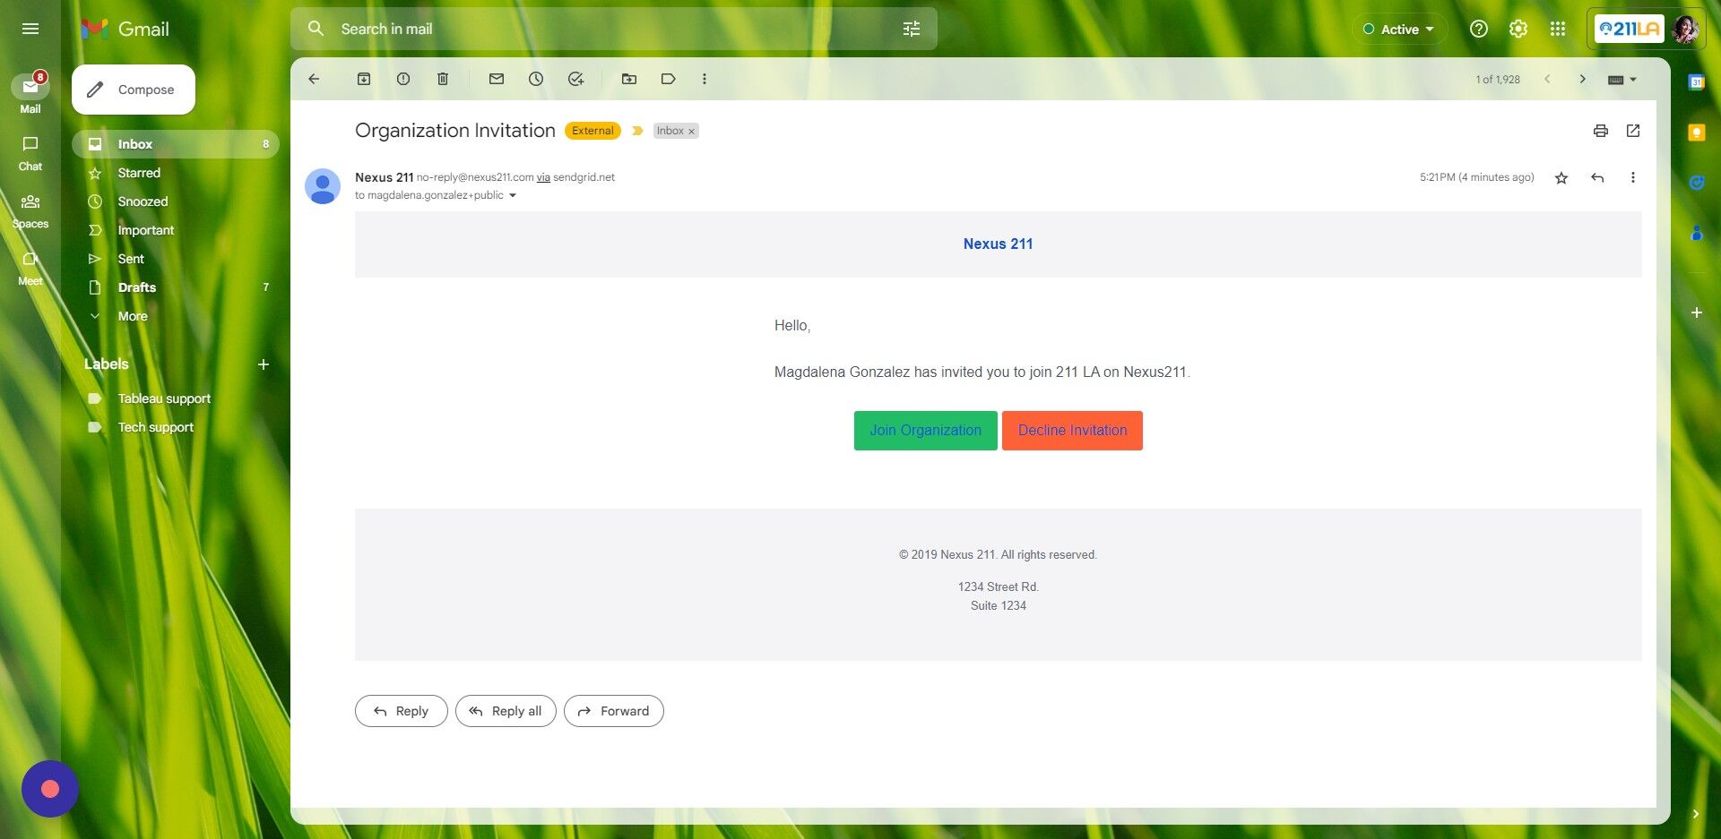Open the message More options menu
The height and width of the screenshot is (839, 1721).
pyautogui.click(x=1633, y=177)
